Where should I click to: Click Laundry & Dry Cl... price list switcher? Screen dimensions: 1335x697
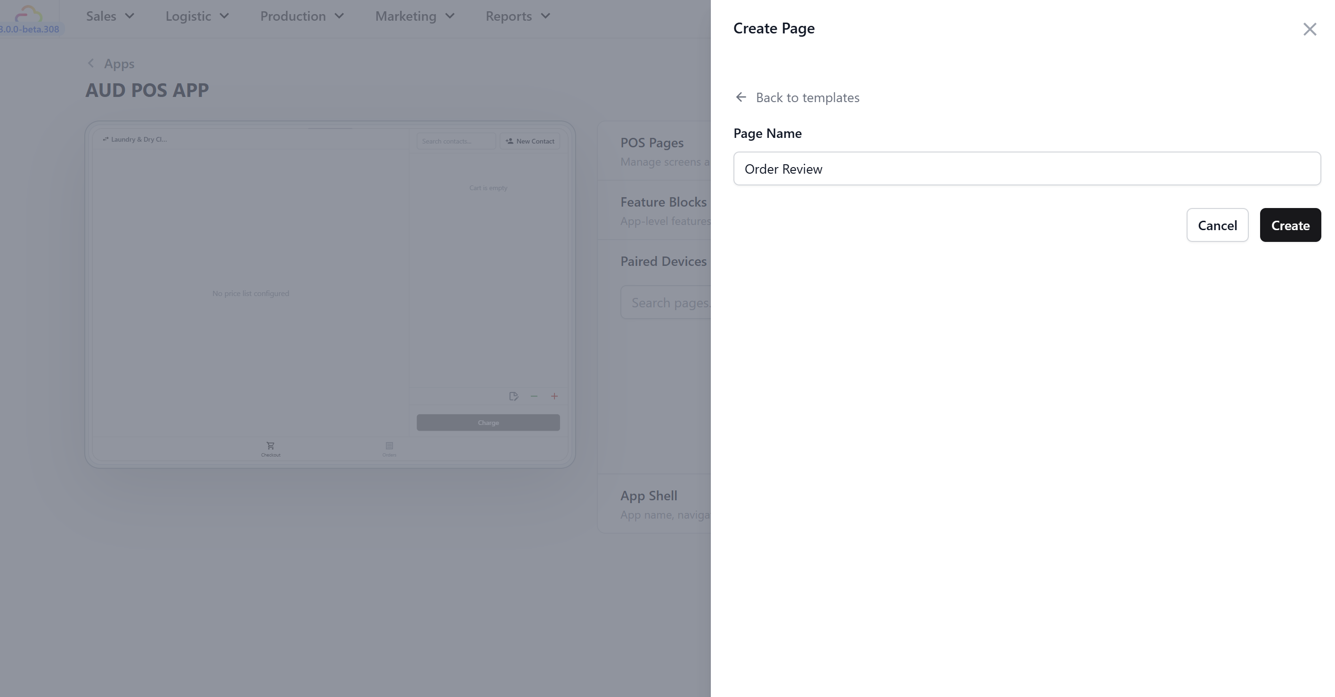[x=135, y=139]
